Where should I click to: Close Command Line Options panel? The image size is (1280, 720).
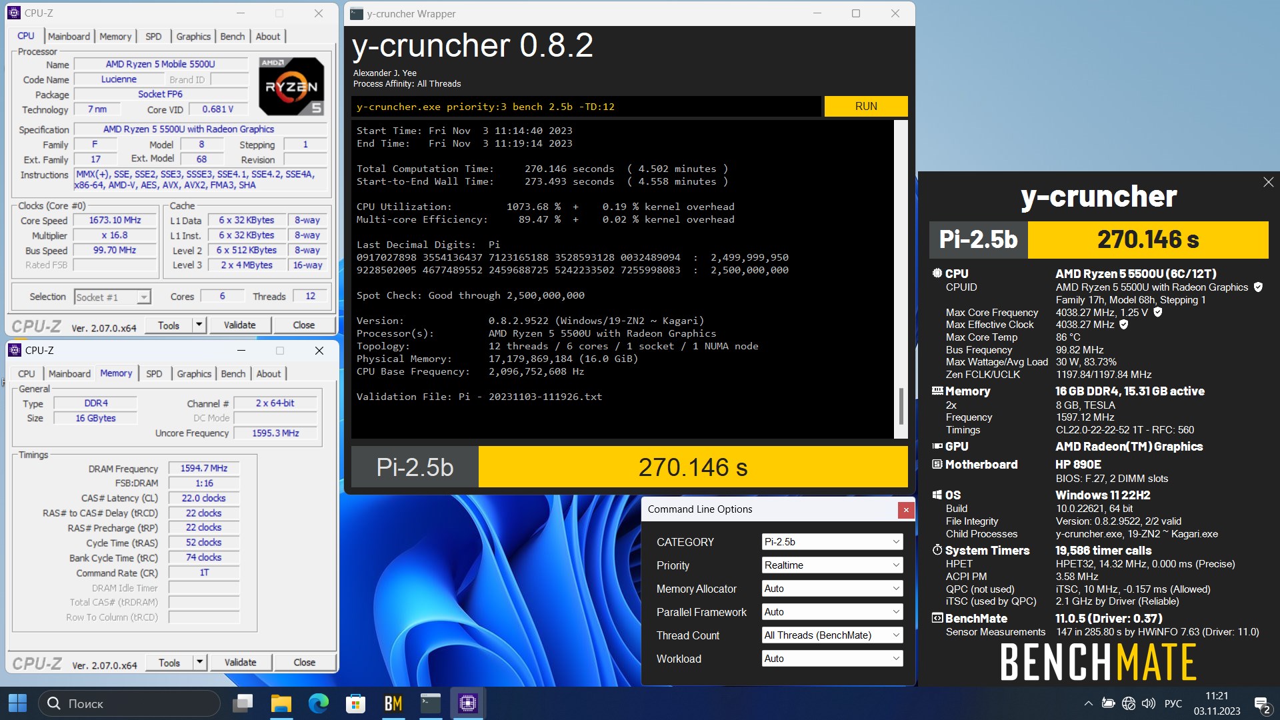[x=905, y=510]
